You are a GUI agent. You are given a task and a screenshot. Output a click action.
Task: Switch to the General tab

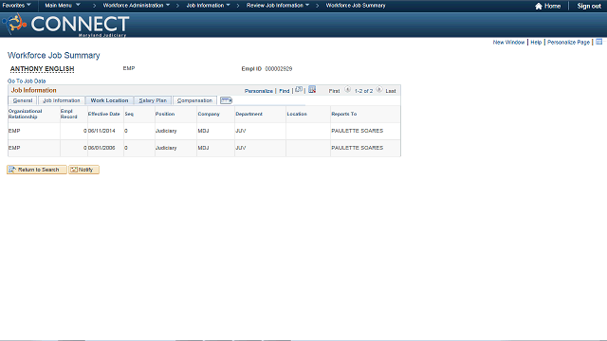[x=23, y=100]
